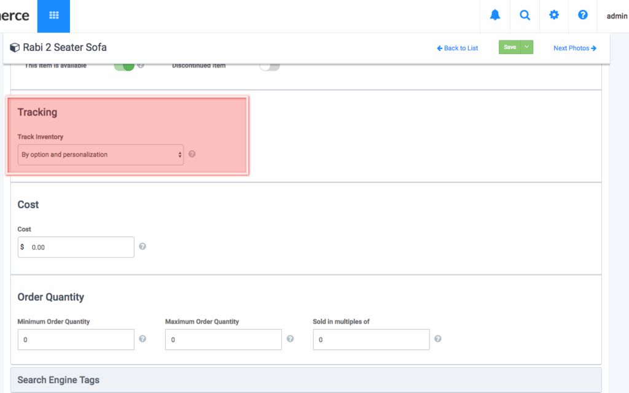Click the search magnifier icon
This screenshot has height=393, width=629.
point(525,16)
